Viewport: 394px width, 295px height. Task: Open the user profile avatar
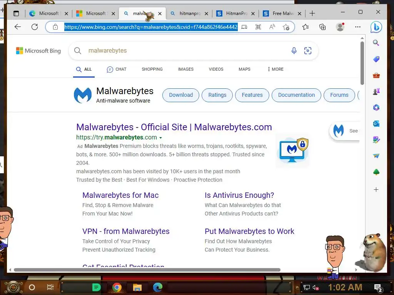(x=340, y=27)
